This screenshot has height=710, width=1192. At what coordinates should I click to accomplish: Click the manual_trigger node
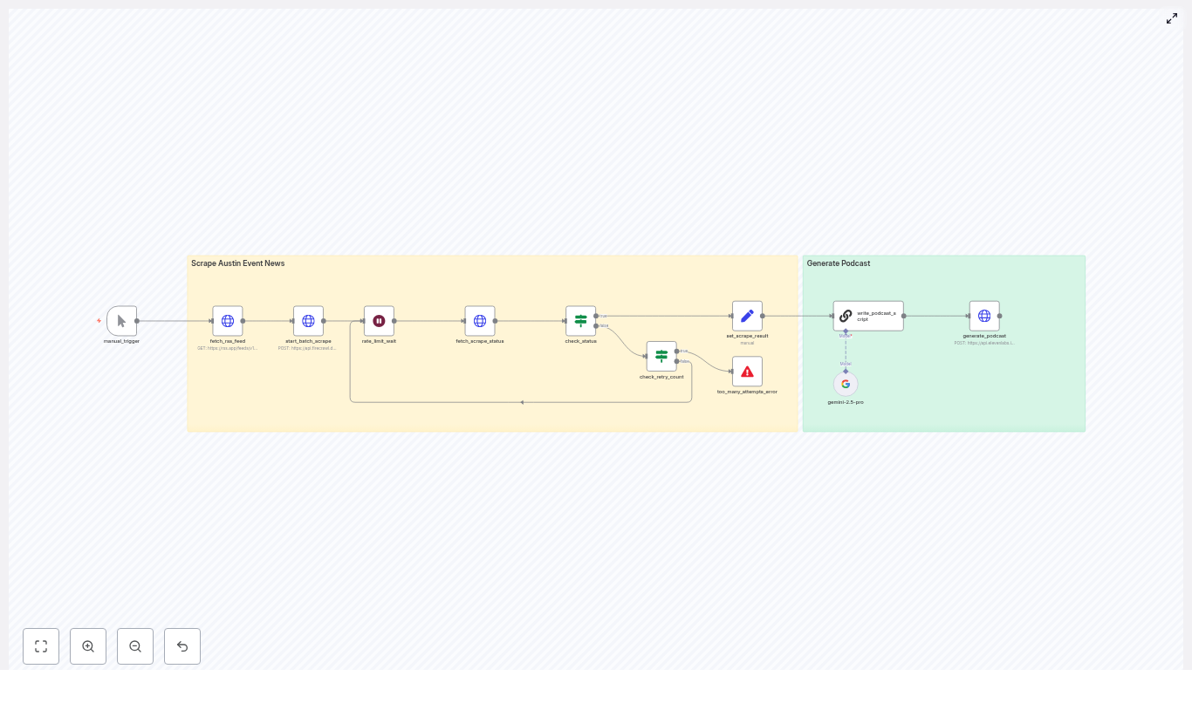click(x=122, y=321)
